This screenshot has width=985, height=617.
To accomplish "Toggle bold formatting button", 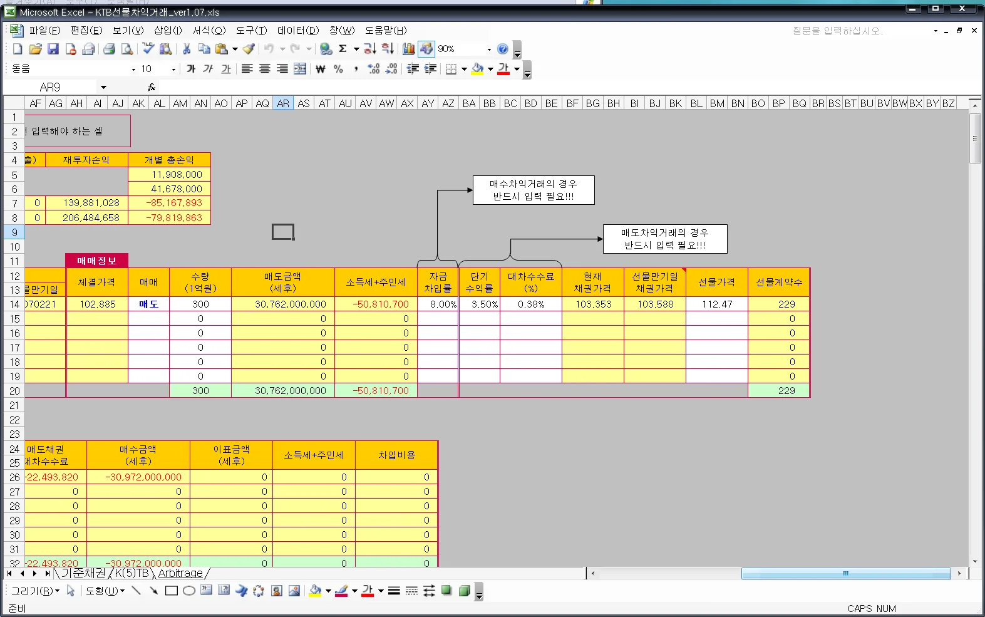I will [191, 69].
